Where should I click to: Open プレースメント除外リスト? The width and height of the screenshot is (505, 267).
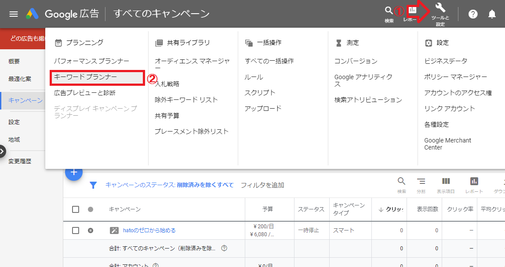[x=191, y=131]
